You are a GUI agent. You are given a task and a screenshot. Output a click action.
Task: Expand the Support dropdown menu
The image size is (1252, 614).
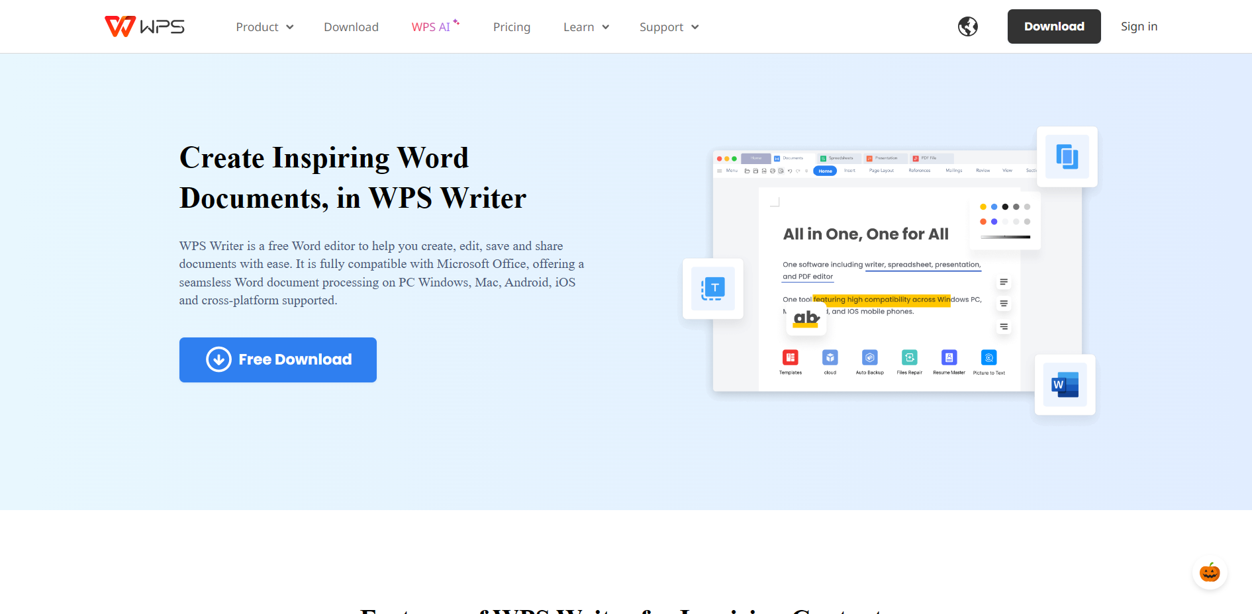pyautogui.click(x=669, y=27)
